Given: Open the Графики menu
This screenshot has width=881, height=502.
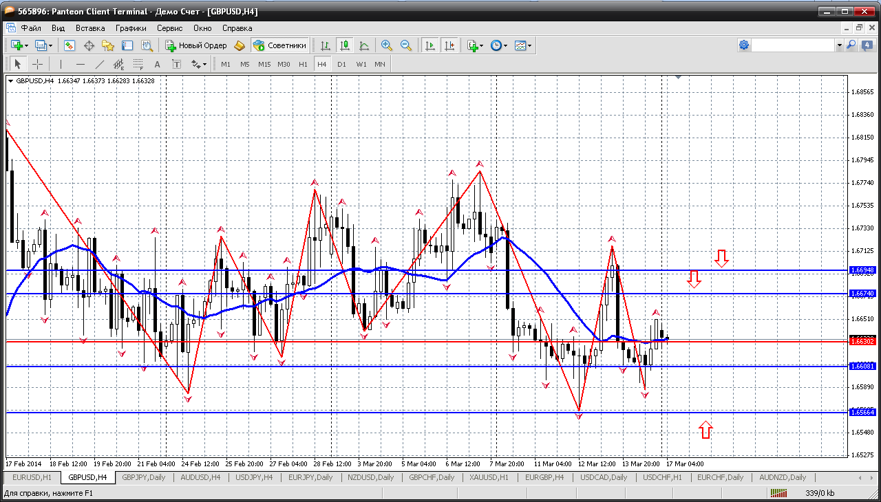Looking at the screenshot, I should [x=131, y=28].
